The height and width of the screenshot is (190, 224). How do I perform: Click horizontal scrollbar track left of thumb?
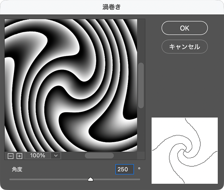tap(73, 155)
